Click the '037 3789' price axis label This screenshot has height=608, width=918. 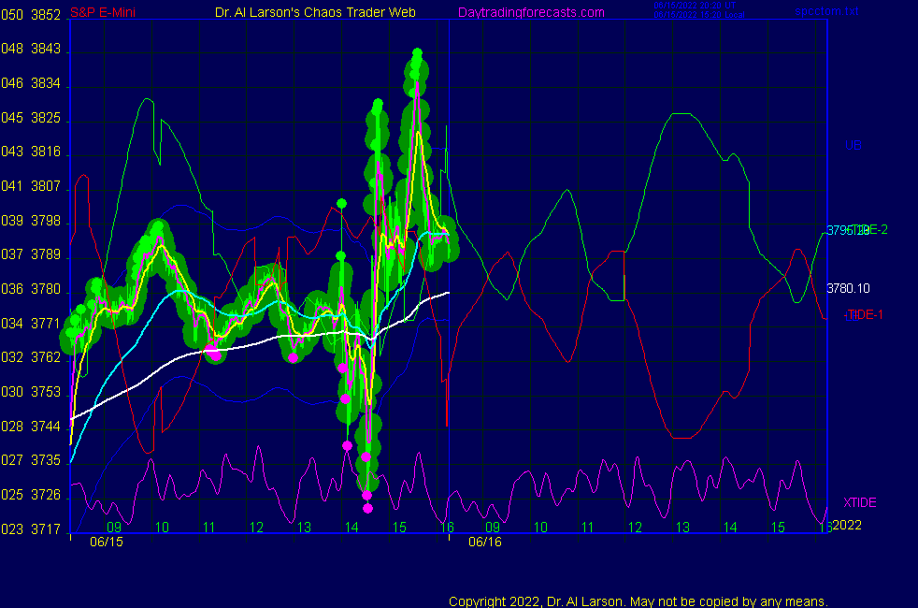pyautogui.click(x=31, y=254)
